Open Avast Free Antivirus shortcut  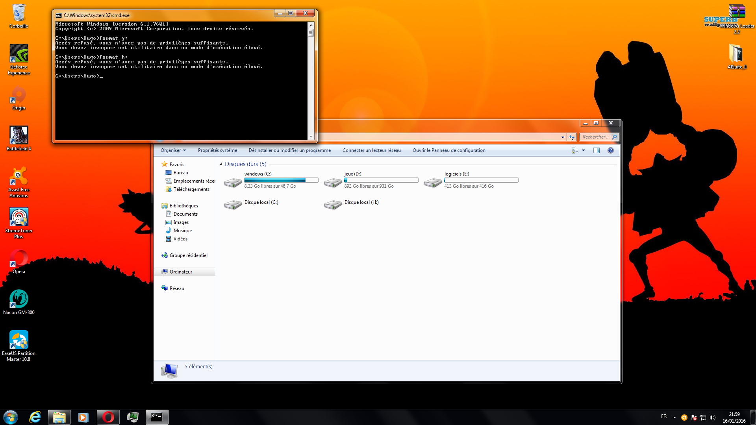tap(19, 182)
